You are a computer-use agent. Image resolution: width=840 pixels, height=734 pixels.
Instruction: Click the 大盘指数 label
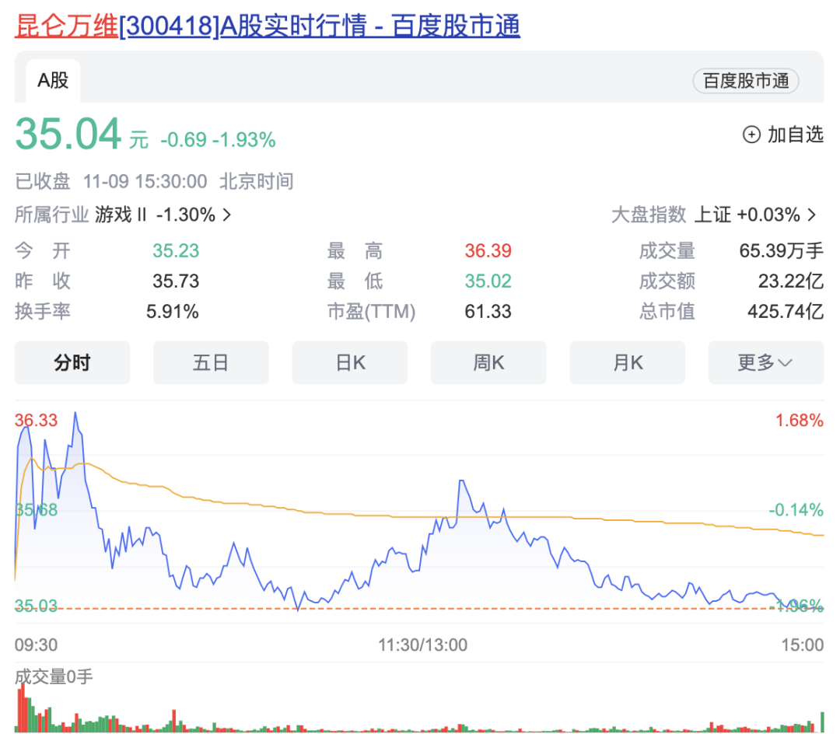tap(649, 215)
